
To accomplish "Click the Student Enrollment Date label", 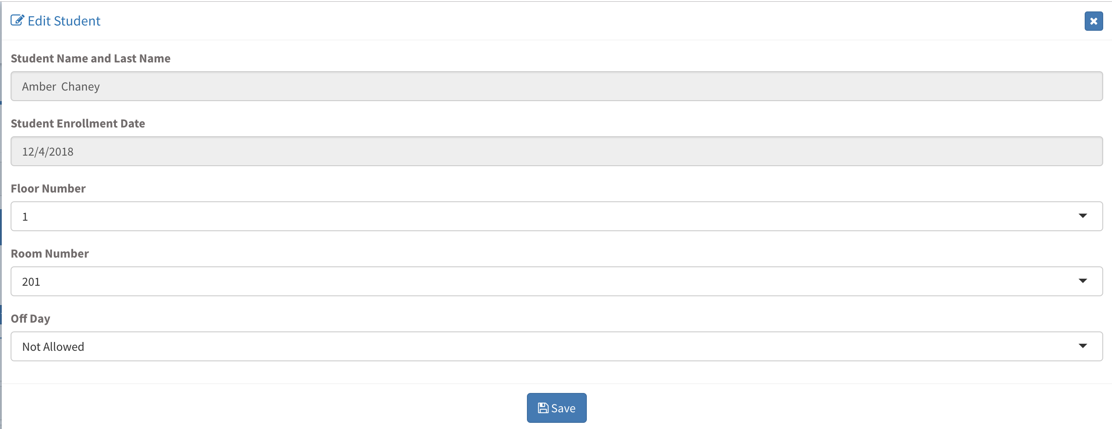I will coord(78,124).
